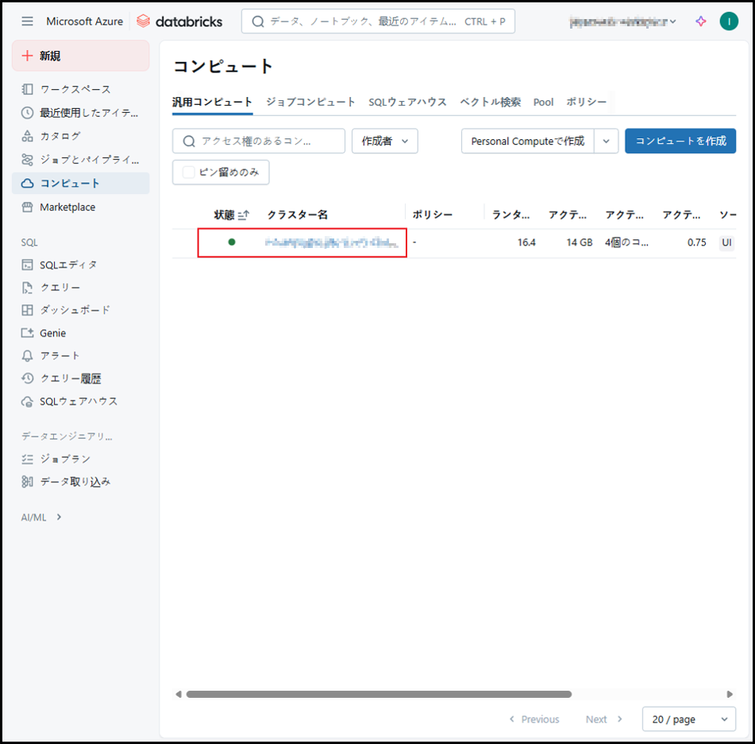
Task: Open Catalog from the sidebar
Action: (60, 136)
